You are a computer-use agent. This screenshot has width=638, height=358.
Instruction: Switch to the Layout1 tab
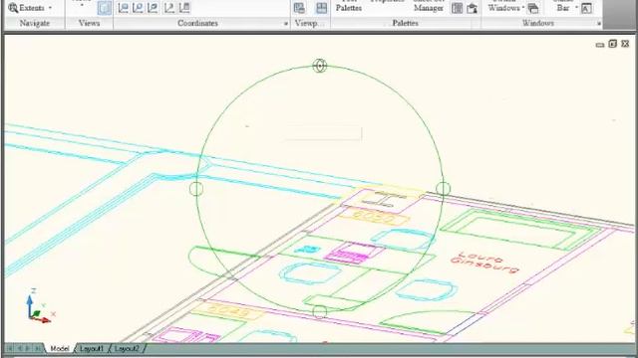click(x=92, y=349)
